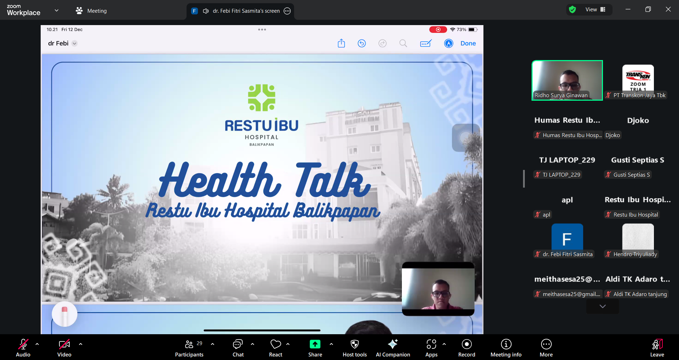The image size is (679, 360).
Task: Open the Chat panel
Action: 238,348
